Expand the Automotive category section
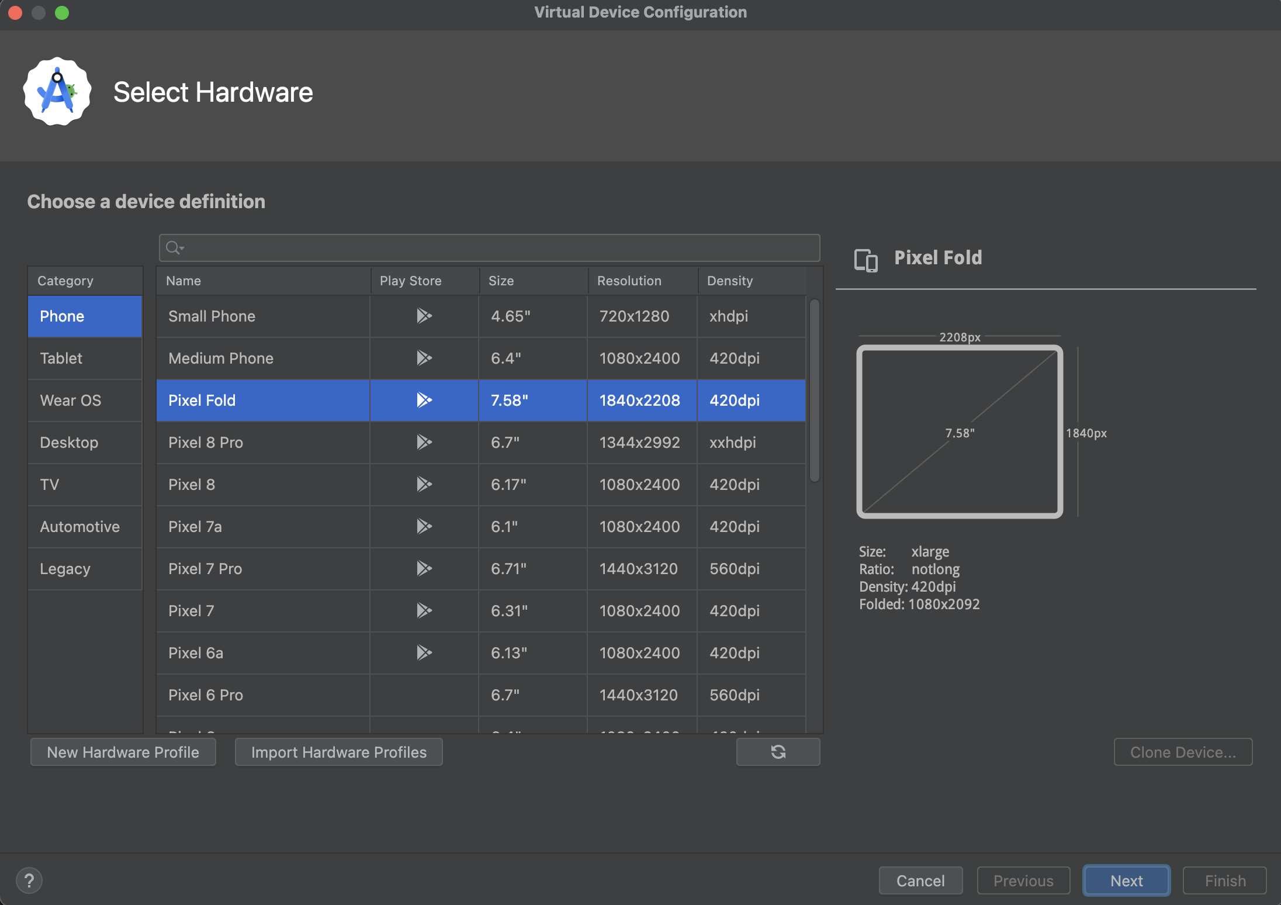The image size is (1281, 905). (79, 526)
